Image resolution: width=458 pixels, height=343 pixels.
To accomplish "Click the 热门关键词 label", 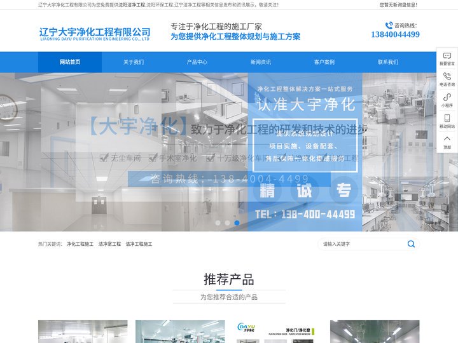I will [x=50, y=244].
